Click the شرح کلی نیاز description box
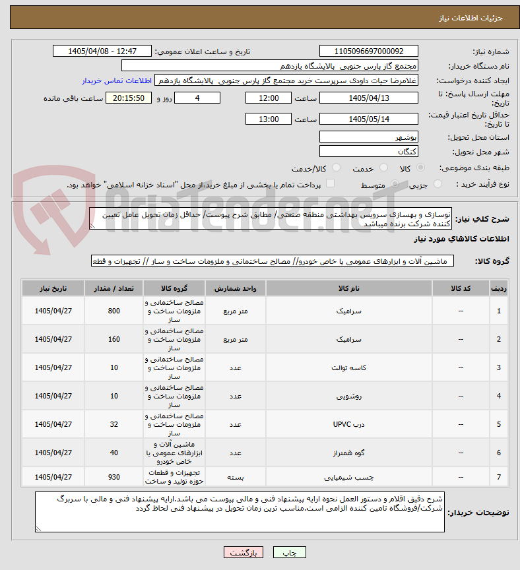Viewport: 520px width, 570px height. click(x=271, y=218)
